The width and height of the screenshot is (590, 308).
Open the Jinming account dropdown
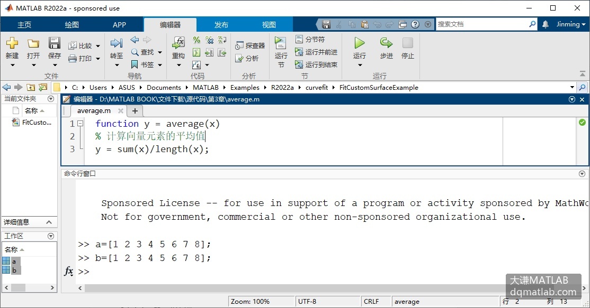click(x=571, y=24)
